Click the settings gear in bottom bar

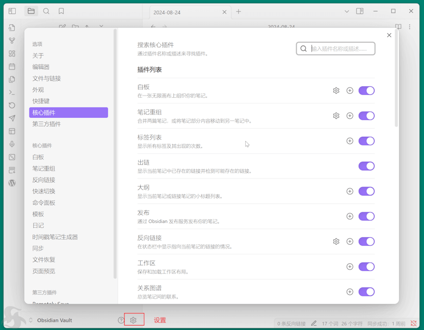pos(133,320)
